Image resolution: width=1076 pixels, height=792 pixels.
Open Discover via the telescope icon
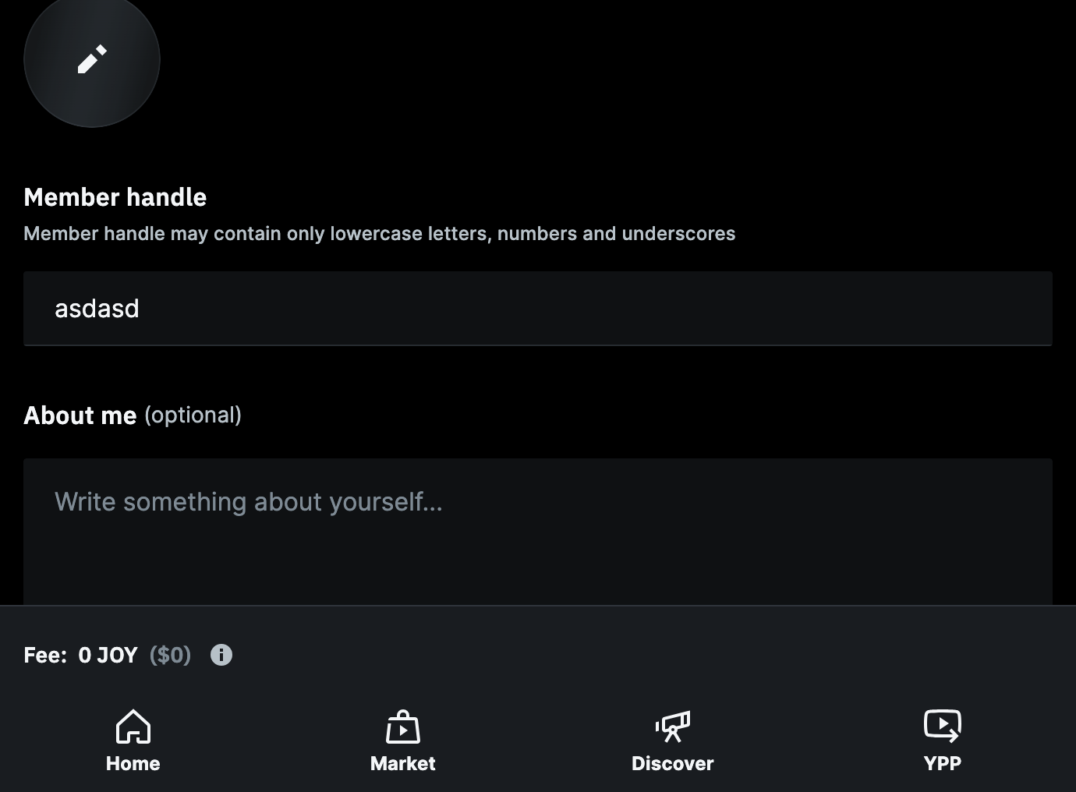(x=672, y=726)
